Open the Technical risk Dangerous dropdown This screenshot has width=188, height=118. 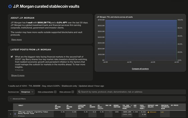[x=27, y=92]
